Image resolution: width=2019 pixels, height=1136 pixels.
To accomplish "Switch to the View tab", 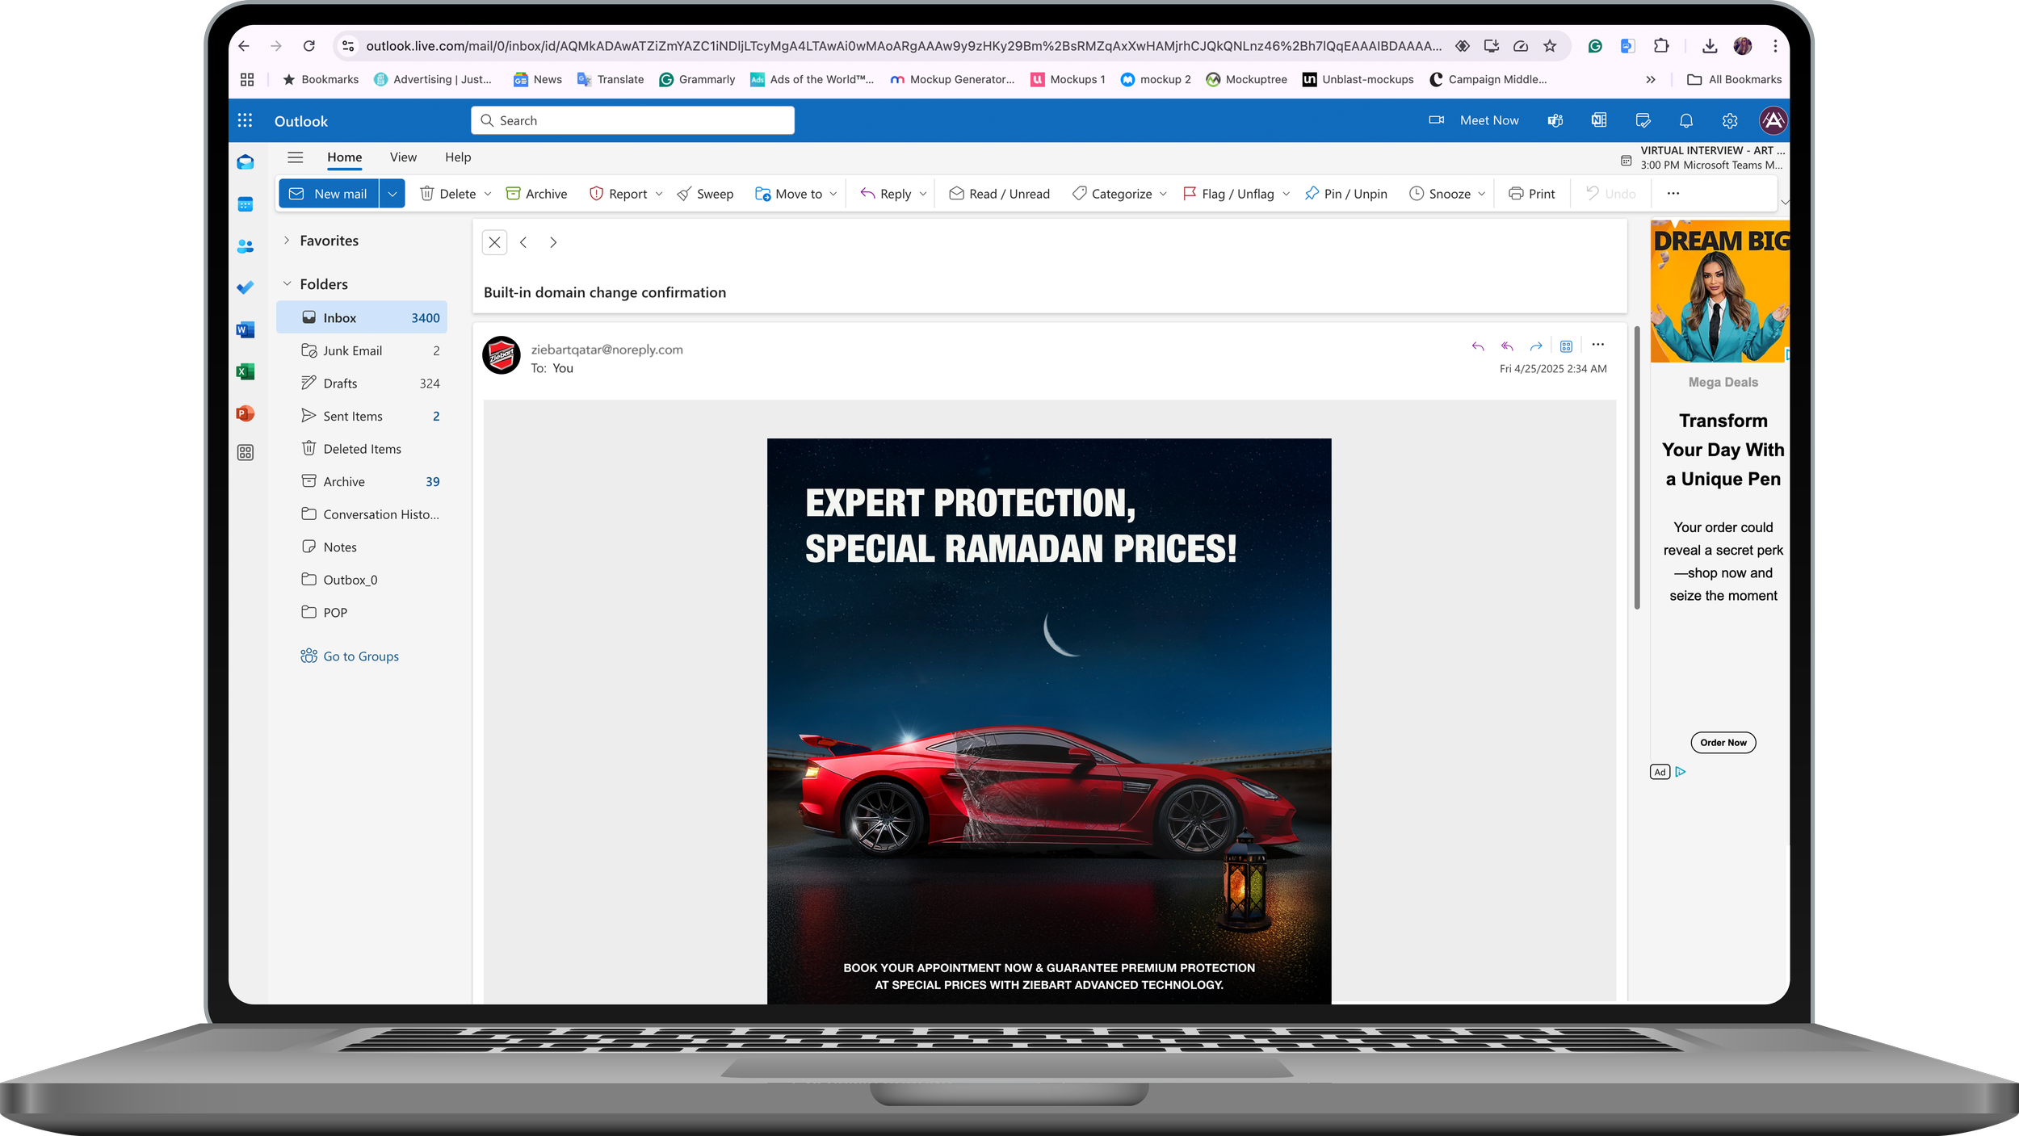I will click(x=403, y=157).
